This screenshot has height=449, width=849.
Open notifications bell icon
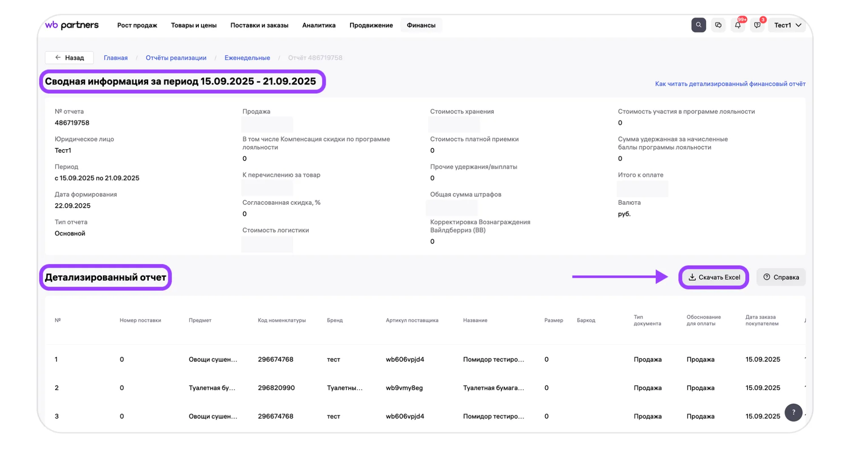click(738, 25)
